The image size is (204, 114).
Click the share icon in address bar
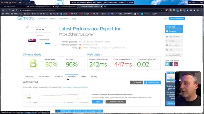coord(162,10)
